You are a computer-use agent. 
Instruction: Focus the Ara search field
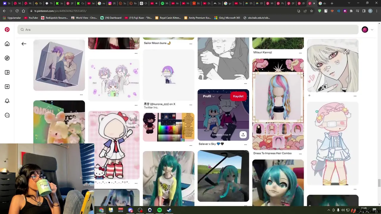pyautogui.click(x=188, y=30)
